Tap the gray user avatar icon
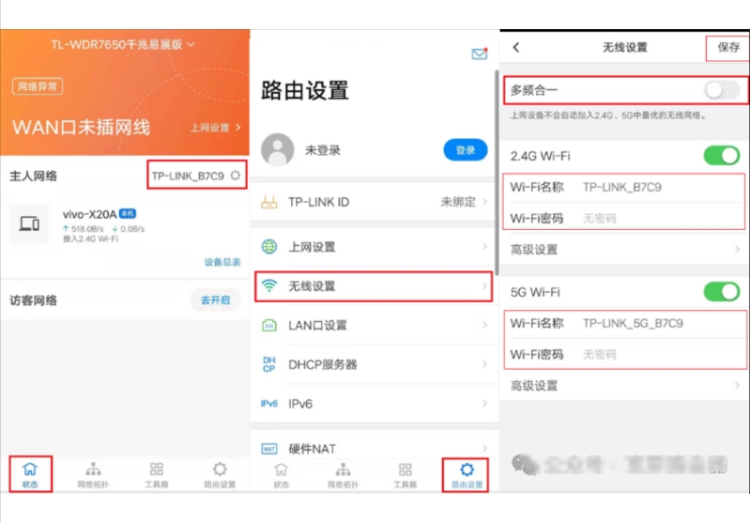This screenshot has height=523, width=750. [278, 150]
